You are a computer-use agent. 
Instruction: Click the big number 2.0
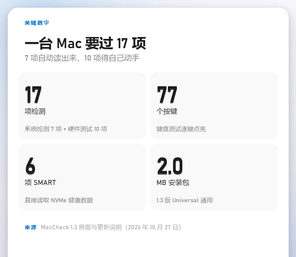[x=170, y=166]
